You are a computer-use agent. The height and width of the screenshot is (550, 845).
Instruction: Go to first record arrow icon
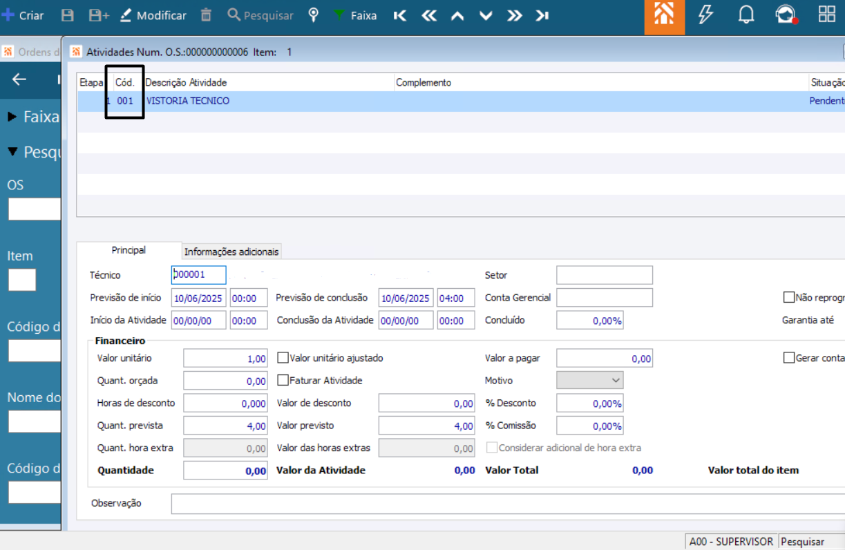point(400,15)
